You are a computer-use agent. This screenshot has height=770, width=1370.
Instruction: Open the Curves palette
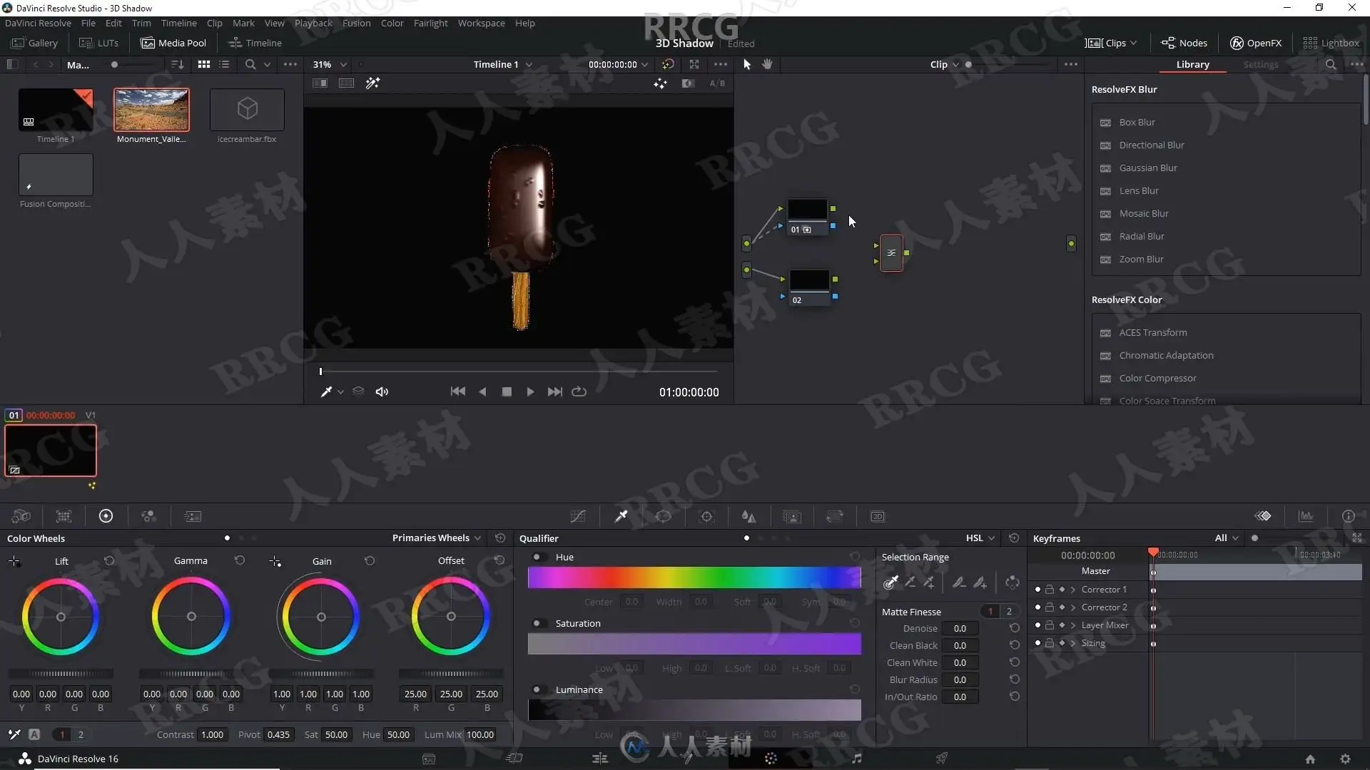coord(578,516)
